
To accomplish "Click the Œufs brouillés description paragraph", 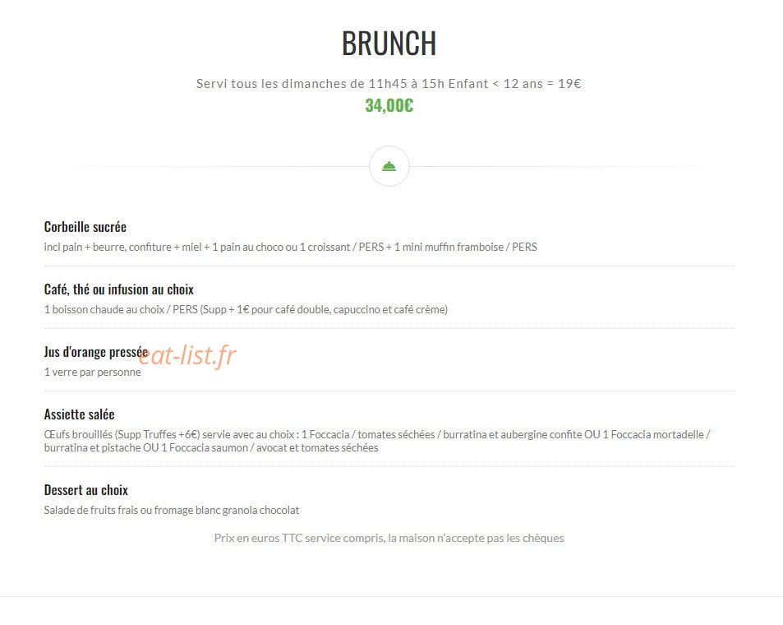I will pyautogui.click(x=377, y=441).
